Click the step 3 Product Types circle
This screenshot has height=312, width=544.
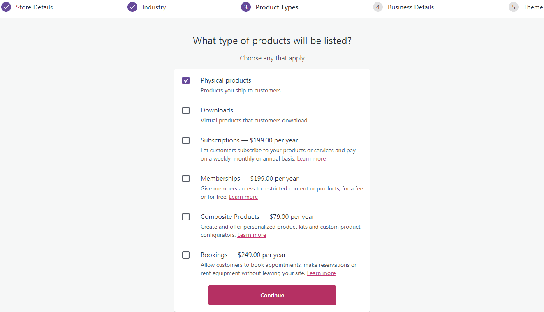tap(246, 7)
